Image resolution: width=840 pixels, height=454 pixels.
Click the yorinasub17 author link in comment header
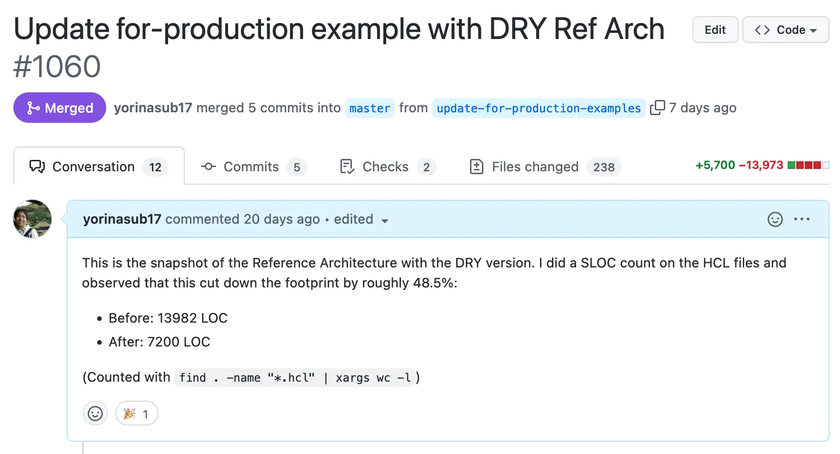122,219
